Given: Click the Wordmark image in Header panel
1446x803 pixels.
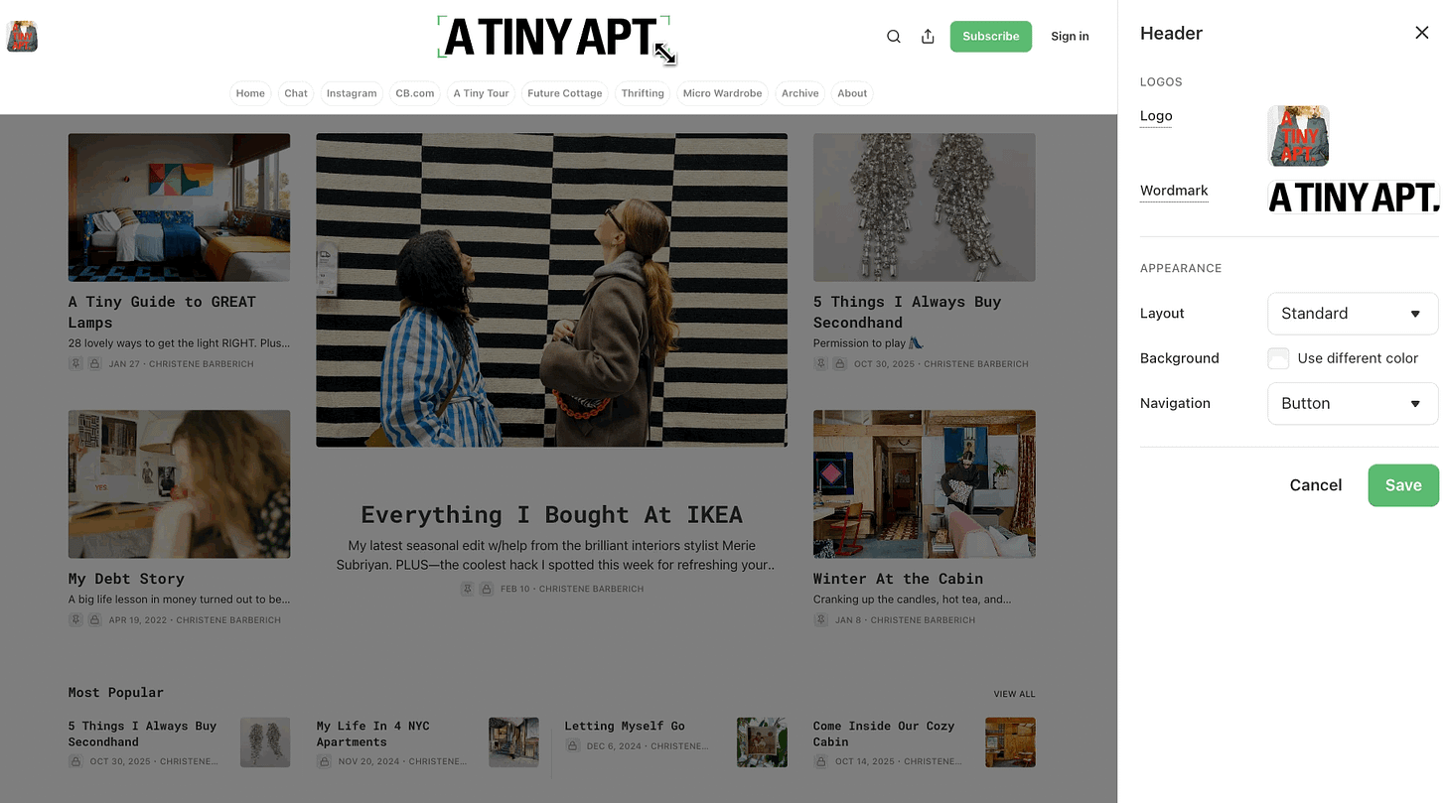Looking at the screenshot, I should (1353, 198).
